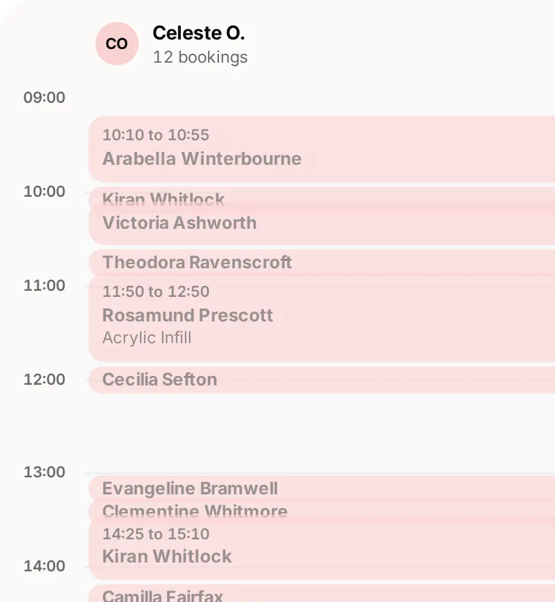Open Arabella Winterbourne 10:10 appointment
Screen dimensions: 555x602
tap(322, 149)
